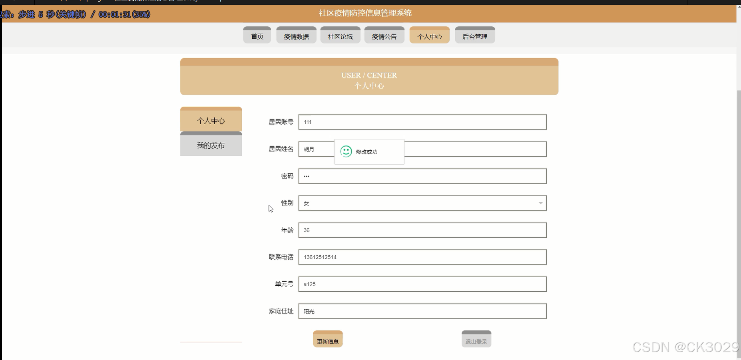Focus the 联系电话 phone number field

coord(422,257)
